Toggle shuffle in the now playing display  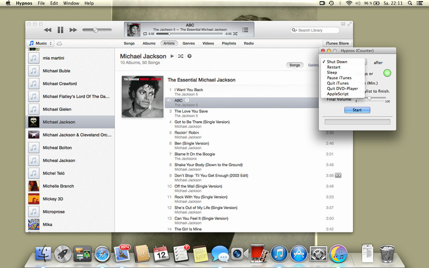235,34
